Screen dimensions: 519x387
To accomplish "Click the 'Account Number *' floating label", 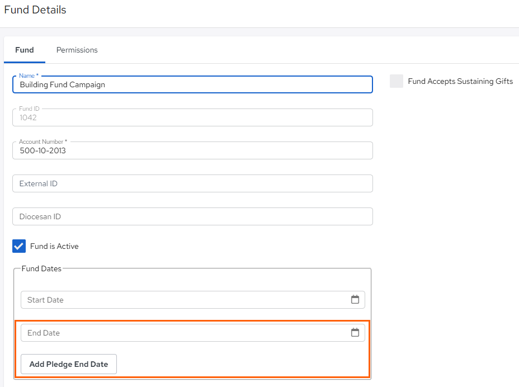I will (43, 141).
